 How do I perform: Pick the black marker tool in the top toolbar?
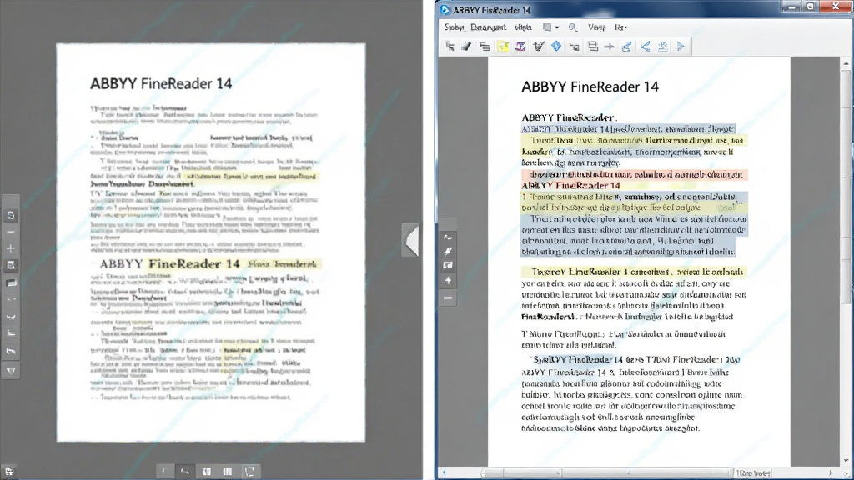pyautogui.click(x=466, y=47)
